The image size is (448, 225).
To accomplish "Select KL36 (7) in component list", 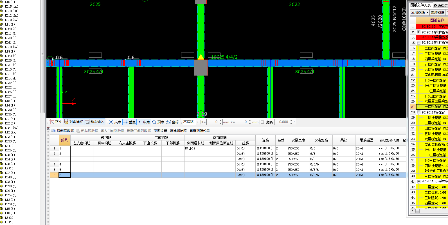I will point(11,114).
